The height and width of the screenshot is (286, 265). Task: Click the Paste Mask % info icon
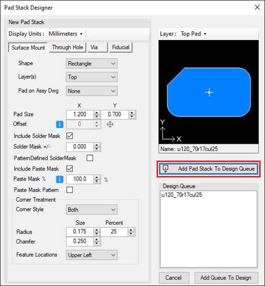pos(60,179)
